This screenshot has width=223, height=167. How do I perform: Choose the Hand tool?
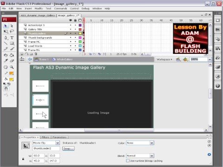click(6, 67)
